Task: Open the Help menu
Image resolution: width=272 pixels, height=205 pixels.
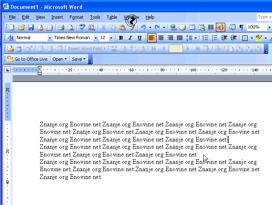Action: pyautogui.click(x=150, y=17)
